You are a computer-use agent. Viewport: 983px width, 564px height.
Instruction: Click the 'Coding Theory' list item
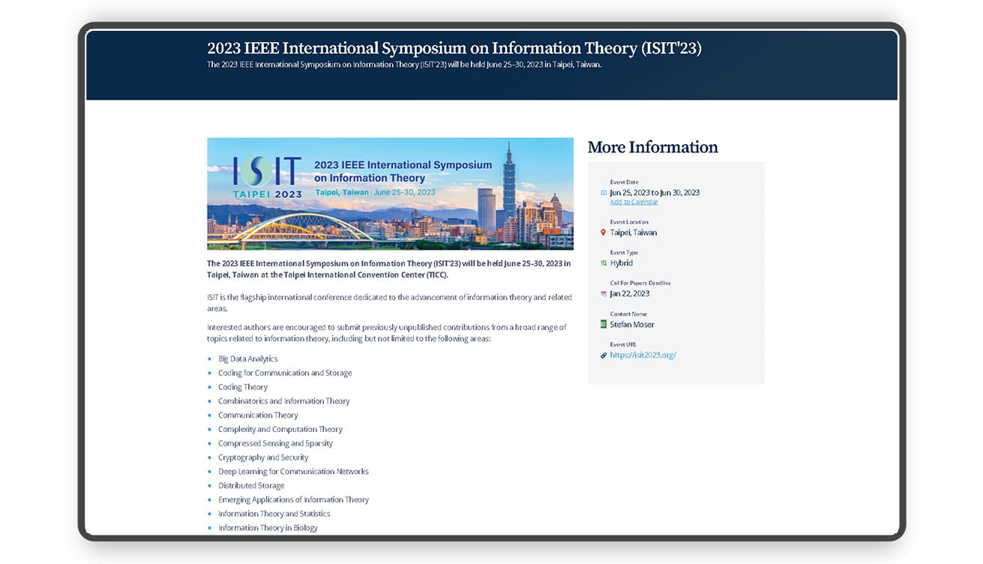click(x=243, y=387)
